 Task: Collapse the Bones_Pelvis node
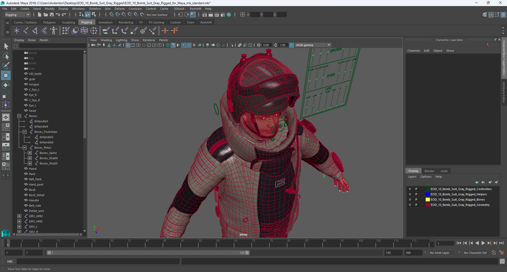25,148
